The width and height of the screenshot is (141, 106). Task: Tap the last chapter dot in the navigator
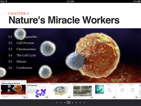[84, 103]
